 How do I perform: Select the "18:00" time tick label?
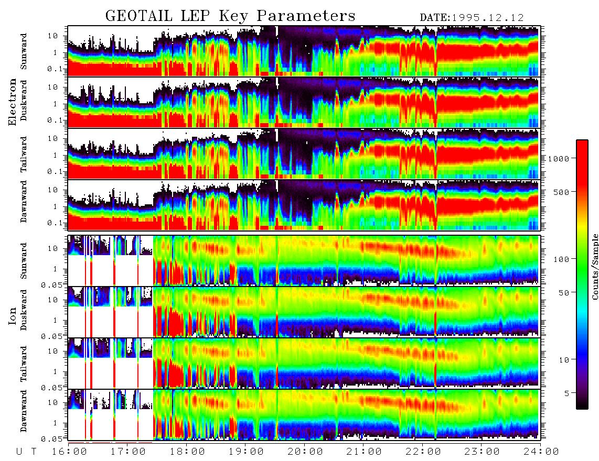187,452
